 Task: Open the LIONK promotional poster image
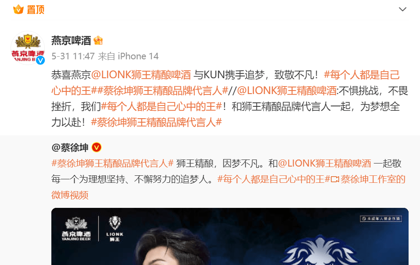(x=230, y=236)
